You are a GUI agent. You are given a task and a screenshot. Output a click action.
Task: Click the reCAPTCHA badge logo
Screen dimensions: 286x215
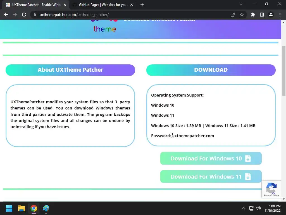[271, 188]
